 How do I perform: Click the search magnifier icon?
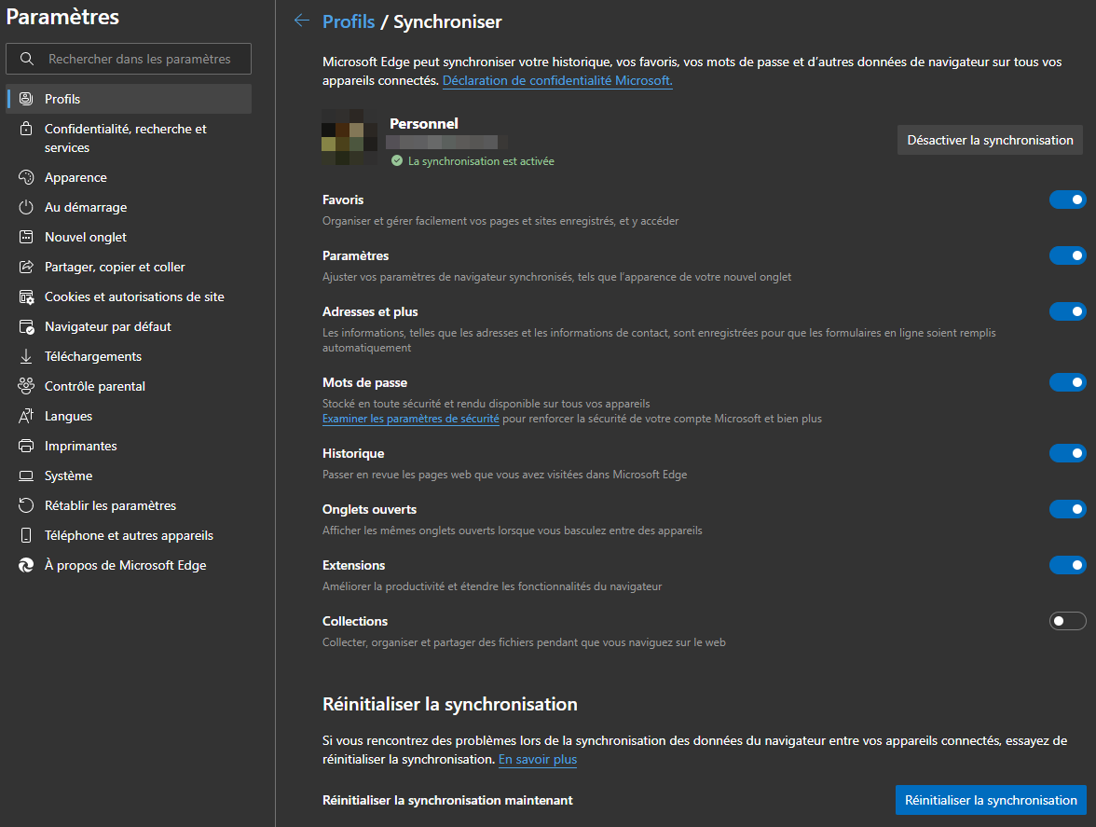pos(26,59)
